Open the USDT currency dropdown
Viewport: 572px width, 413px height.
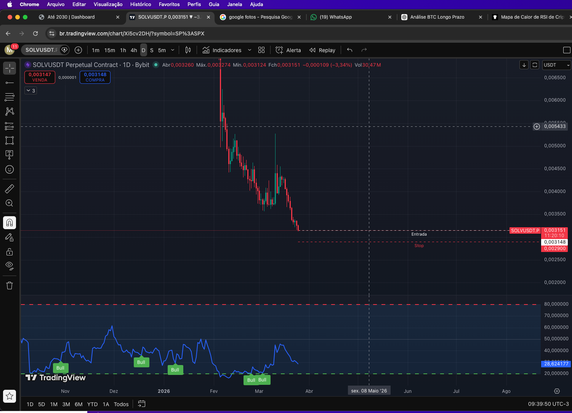point(556,65)
